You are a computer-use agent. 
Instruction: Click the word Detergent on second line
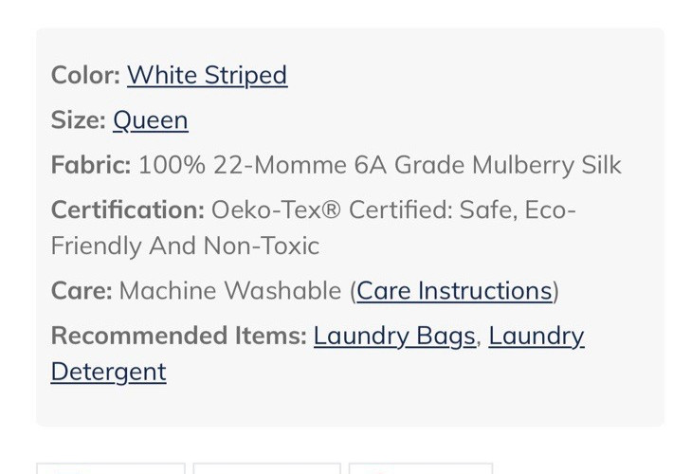[x=108, y=373]
